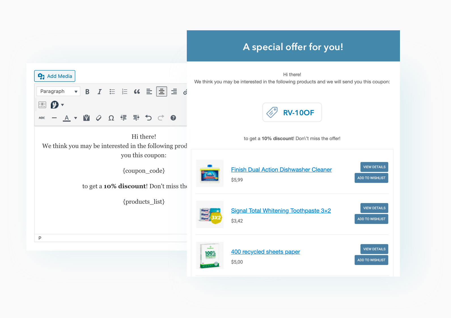Click the Signal Toothpaste product thumbnail
Viewport: 451px width, 318px height.
210,214
